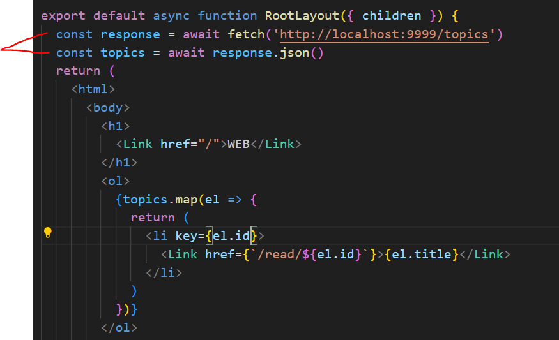Click the first 'return (' statement after the topics line
Viewport: 559px width, 340px height.
pos(86,71)
